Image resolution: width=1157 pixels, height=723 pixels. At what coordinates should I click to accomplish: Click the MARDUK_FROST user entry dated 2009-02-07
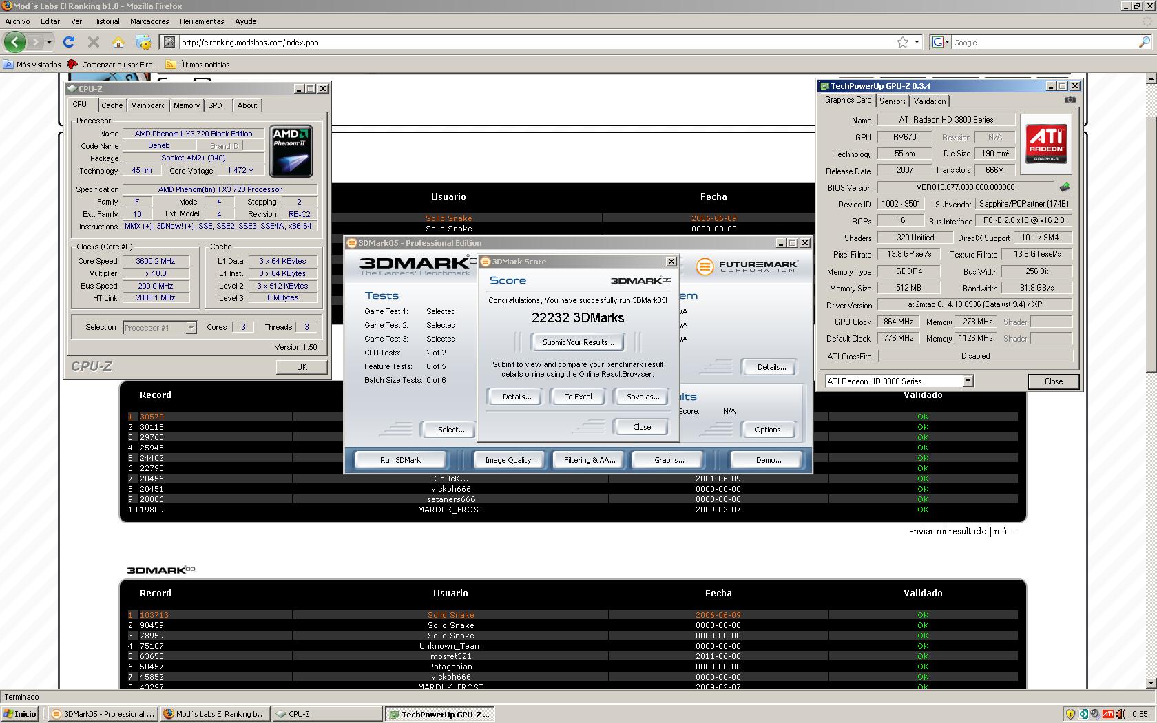450,510
